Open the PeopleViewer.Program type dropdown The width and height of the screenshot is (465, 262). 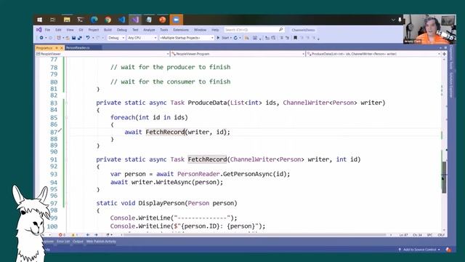238,54
